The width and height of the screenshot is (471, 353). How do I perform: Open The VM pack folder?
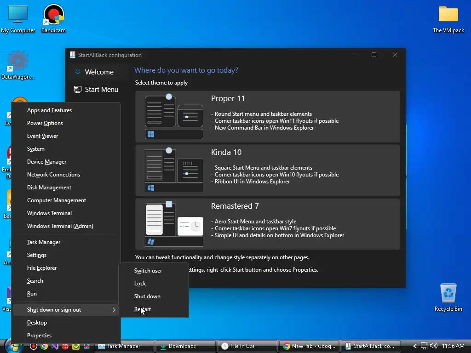(448, 19)
